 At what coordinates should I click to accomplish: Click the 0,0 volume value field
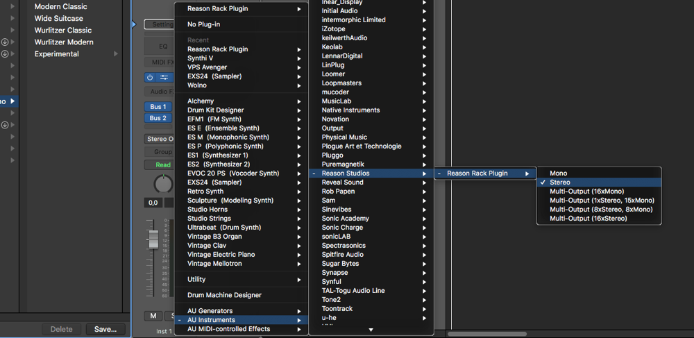pyautogui.click(x=153, y=203)
